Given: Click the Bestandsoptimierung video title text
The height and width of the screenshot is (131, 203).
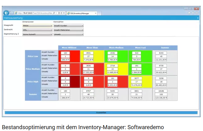Looking at the screenshot, I should [83, 127].
